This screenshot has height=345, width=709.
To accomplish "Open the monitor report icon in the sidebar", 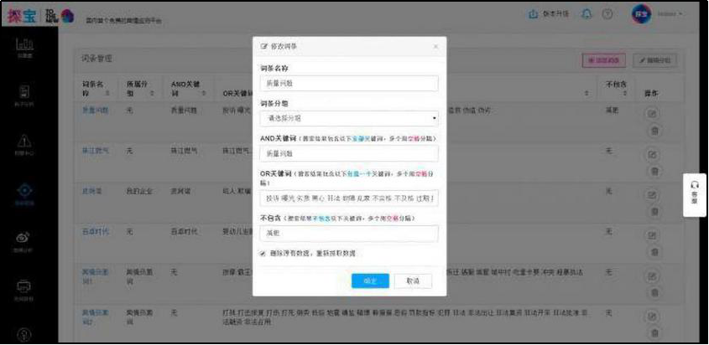I will pyautogui.click(x=25, y=286).
